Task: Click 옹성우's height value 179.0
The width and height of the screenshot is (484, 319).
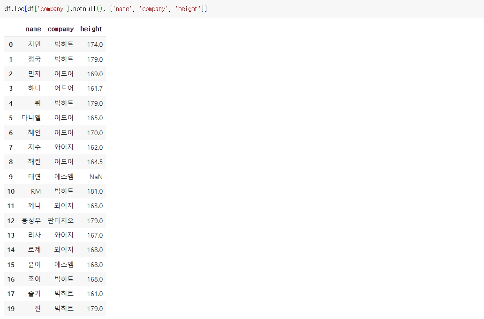Action: pos(95,221)
